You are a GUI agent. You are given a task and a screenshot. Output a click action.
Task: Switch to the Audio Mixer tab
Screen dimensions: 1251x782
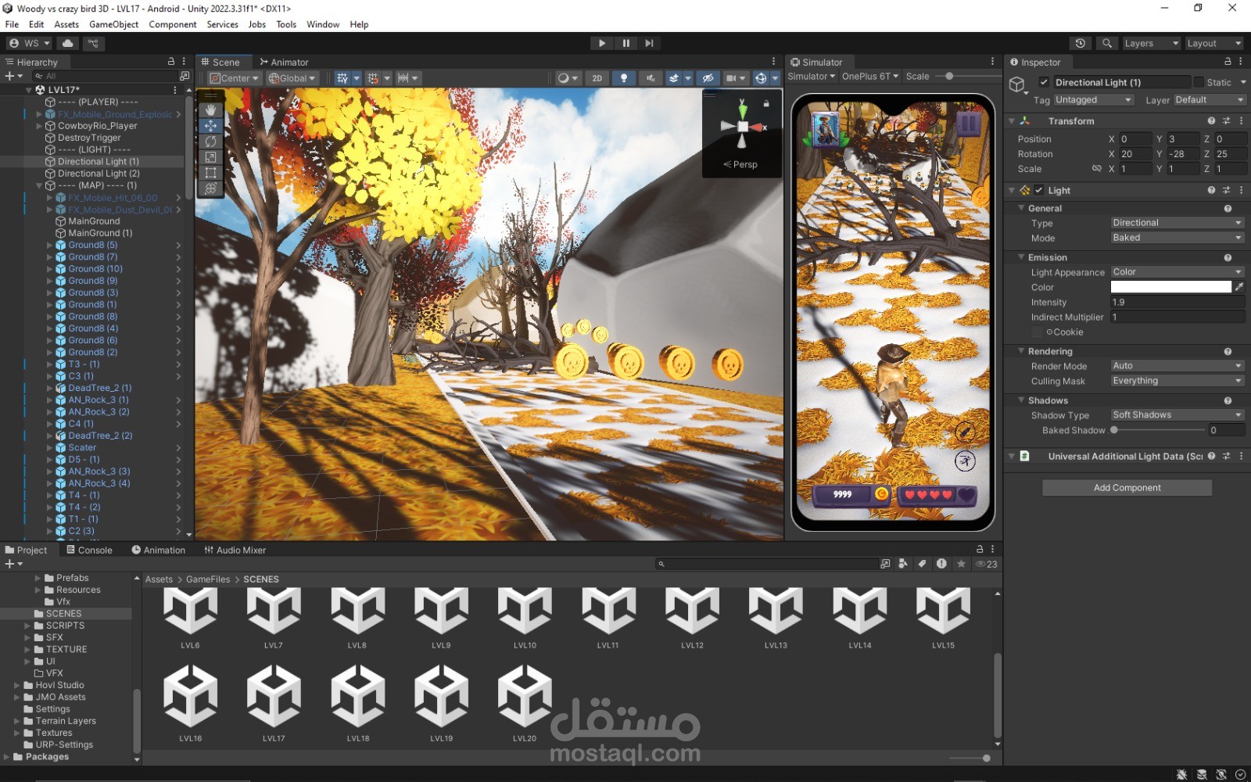235,550
